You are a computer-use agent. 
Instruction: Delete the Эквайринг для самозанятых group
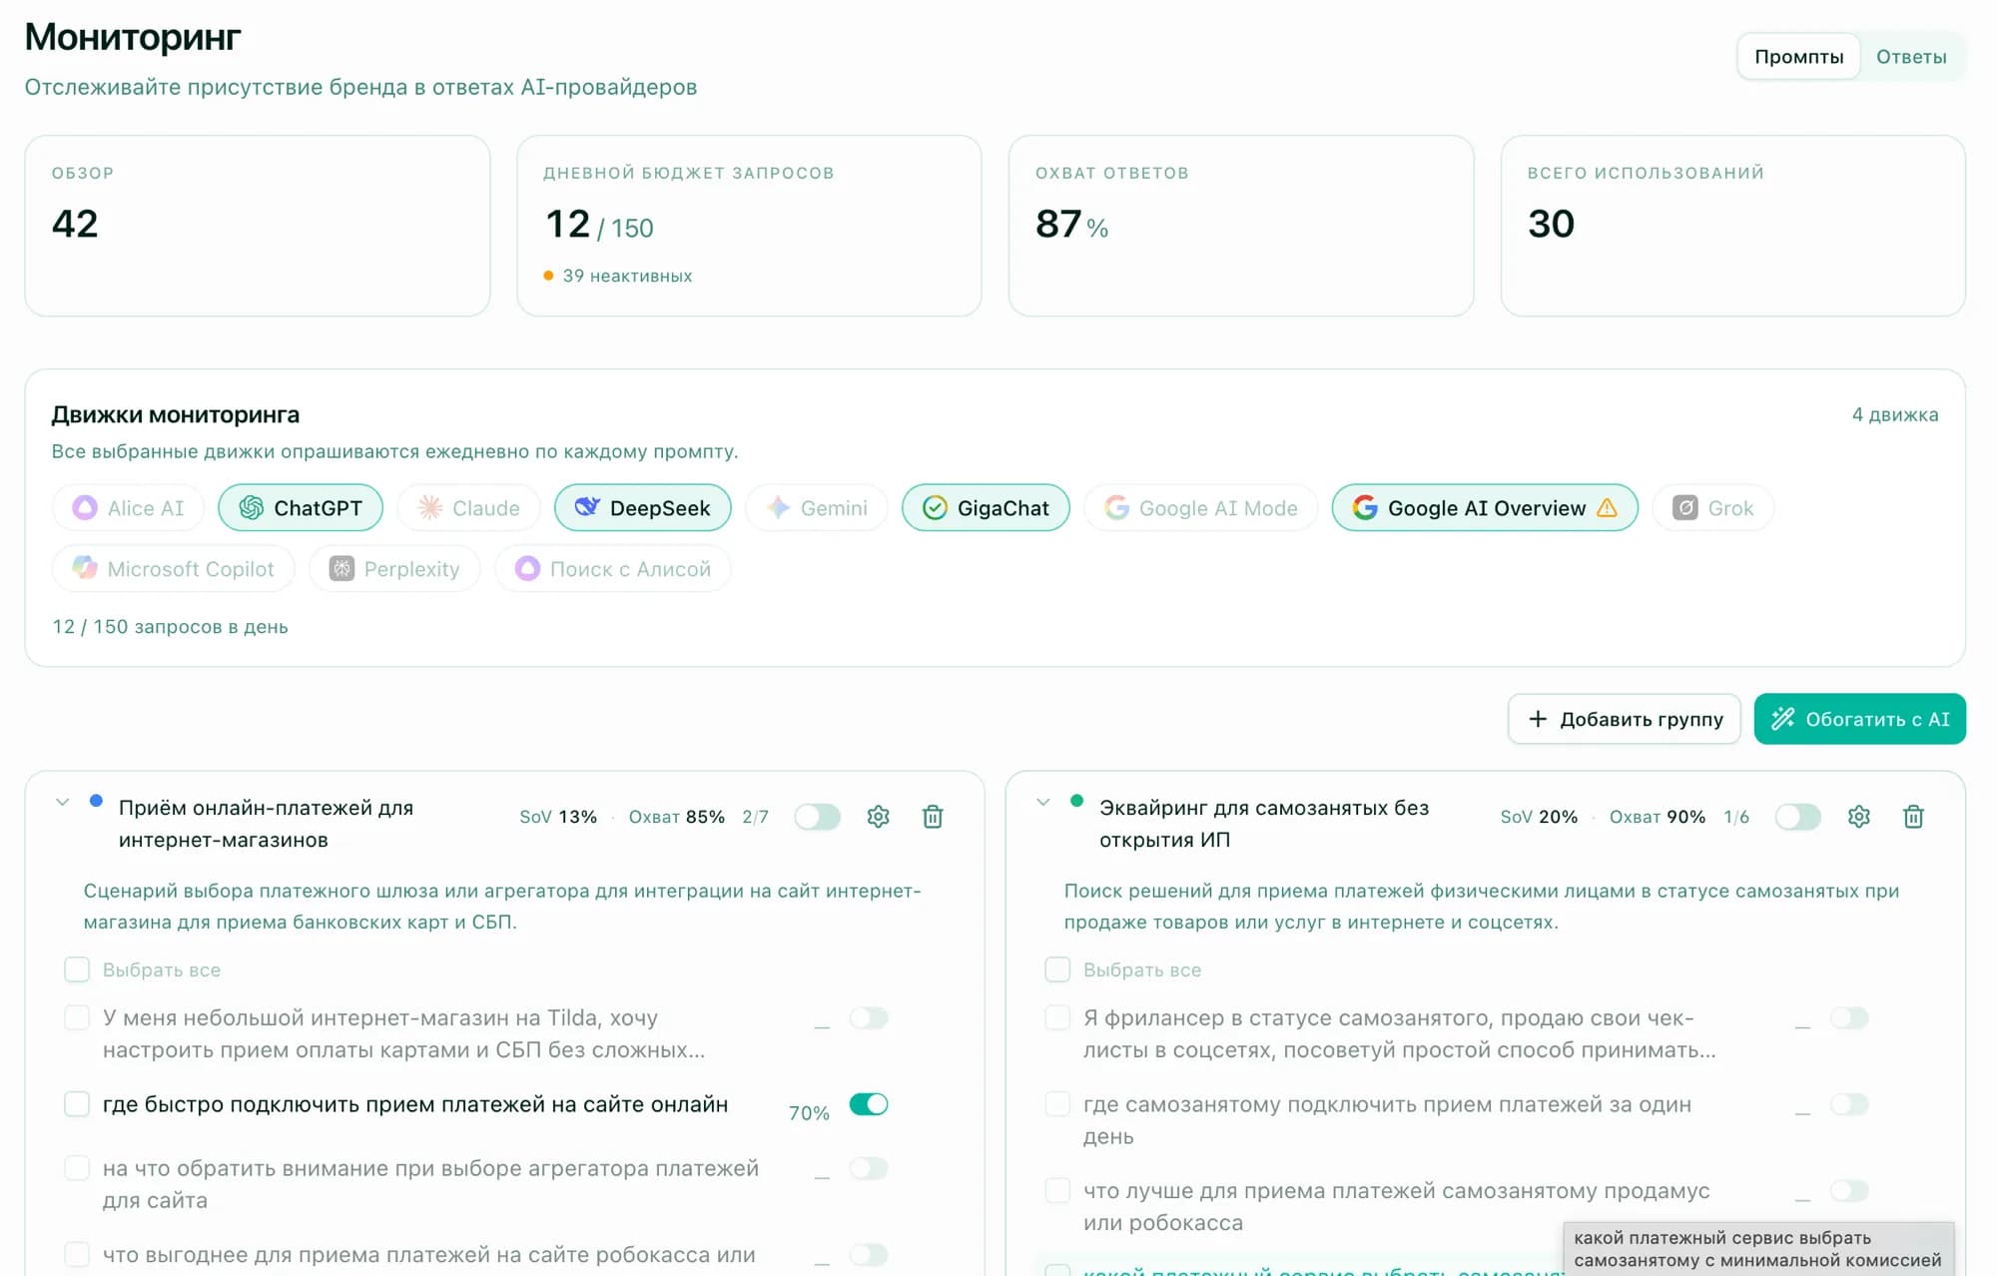pyautogui.click(x=1913, y=817)
